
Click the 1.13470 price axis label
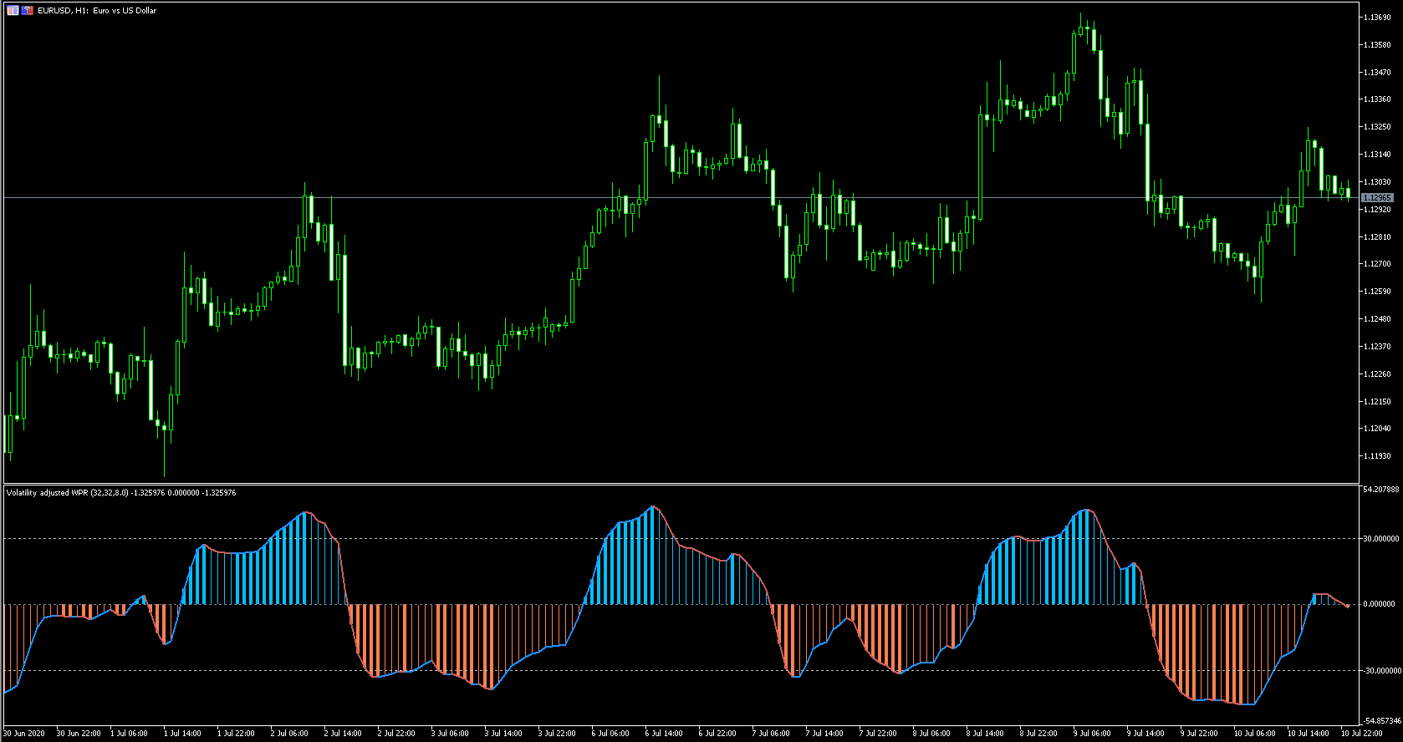(x=1377, y=73)
